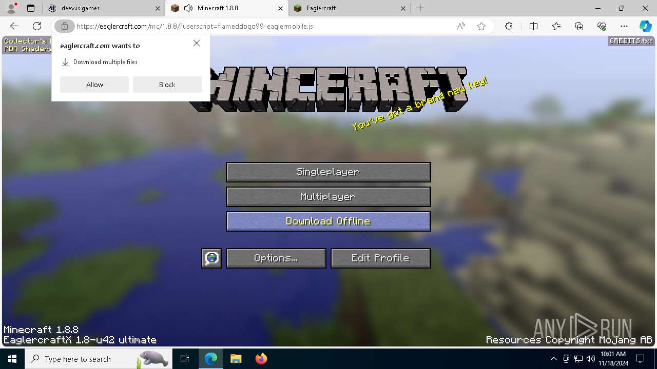Image resolution: width=657 pixels, height=369 pixels.
Task: Go back to the previous page
Action: click(14, 26)
